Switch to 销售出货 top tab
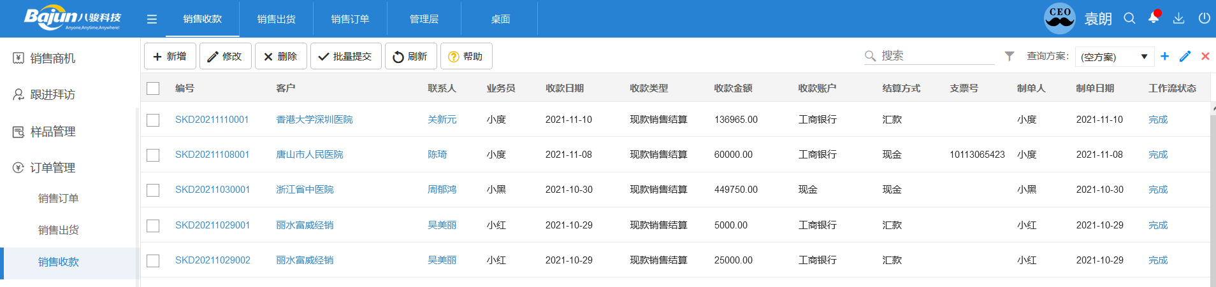Image resolution: width=1216 pixels, height=287 pixels. [x=276, y=19]
